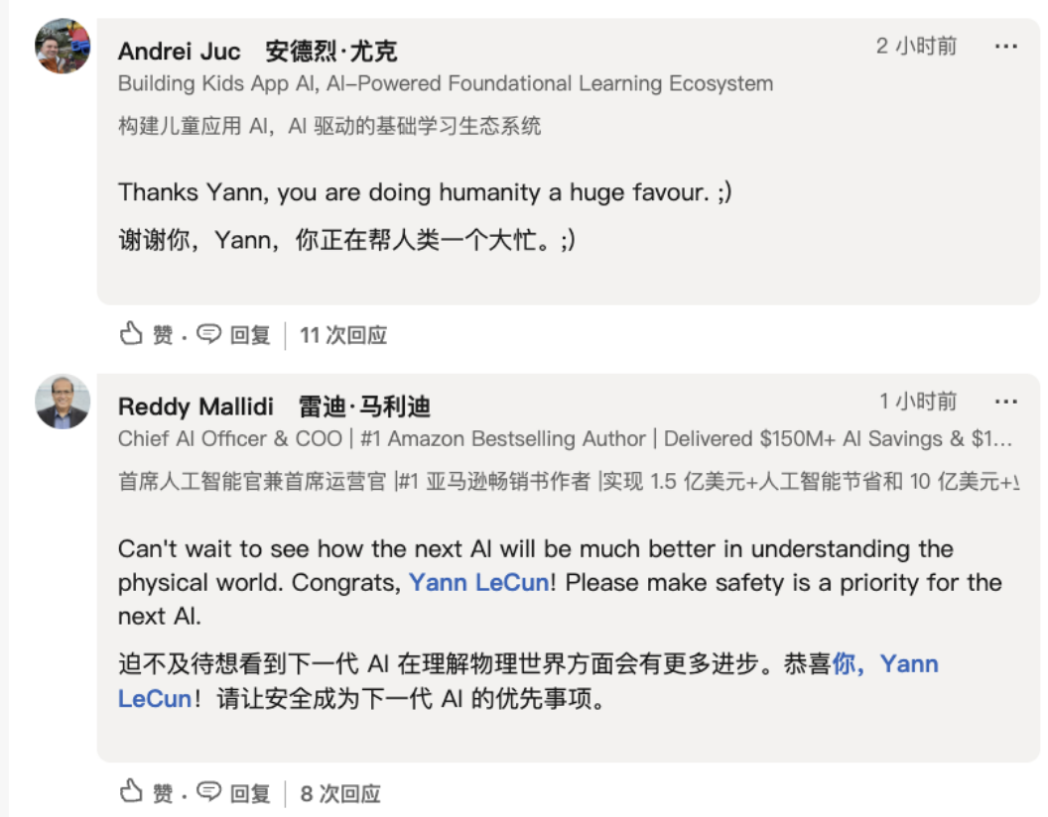Click Andrei Juc's profile avatar
Image resolution: width=1048 pixels, height=817 pixels.
coord(62,48)
